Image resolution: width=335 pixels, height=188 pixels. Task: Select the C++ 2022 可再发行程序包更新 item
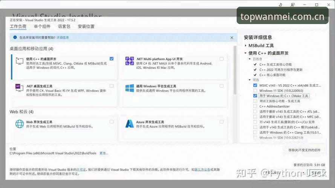point(281,70)
